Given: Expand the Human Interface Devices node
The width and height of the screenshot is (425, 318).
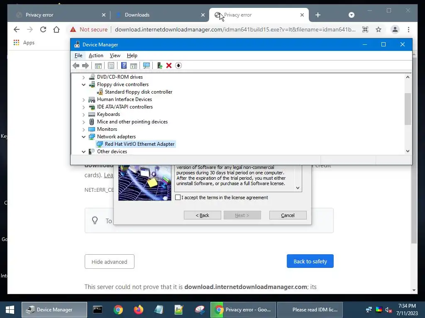Looking at the screenshot, I should point(83,100).
